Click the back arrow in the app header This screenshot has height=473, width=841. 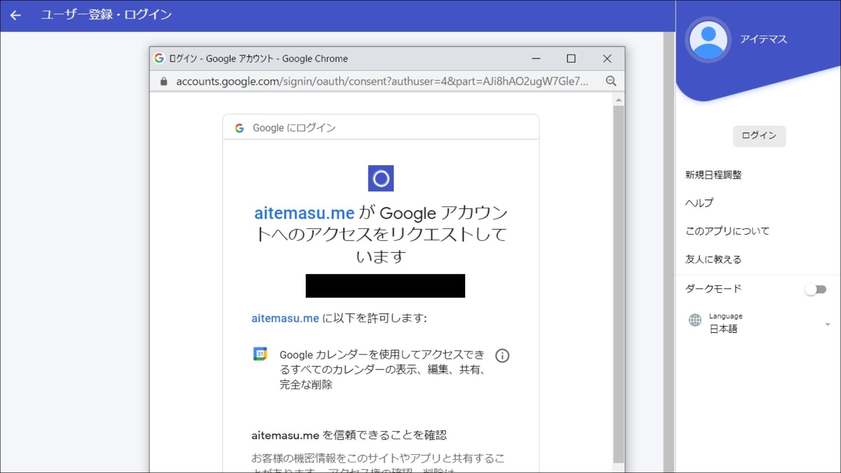[16, 15]
